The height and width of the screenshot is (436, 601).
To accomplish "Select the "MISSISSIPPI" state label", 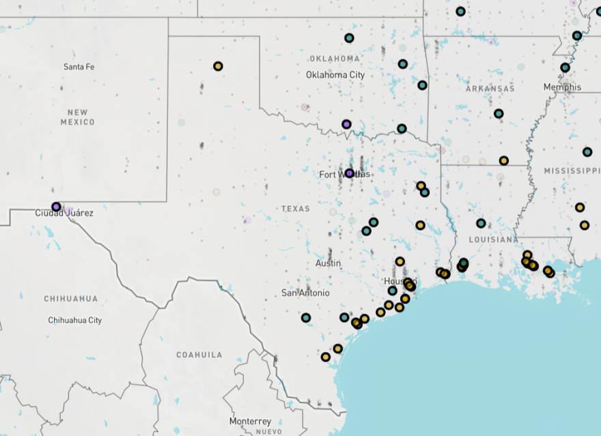I will [572, 171].
